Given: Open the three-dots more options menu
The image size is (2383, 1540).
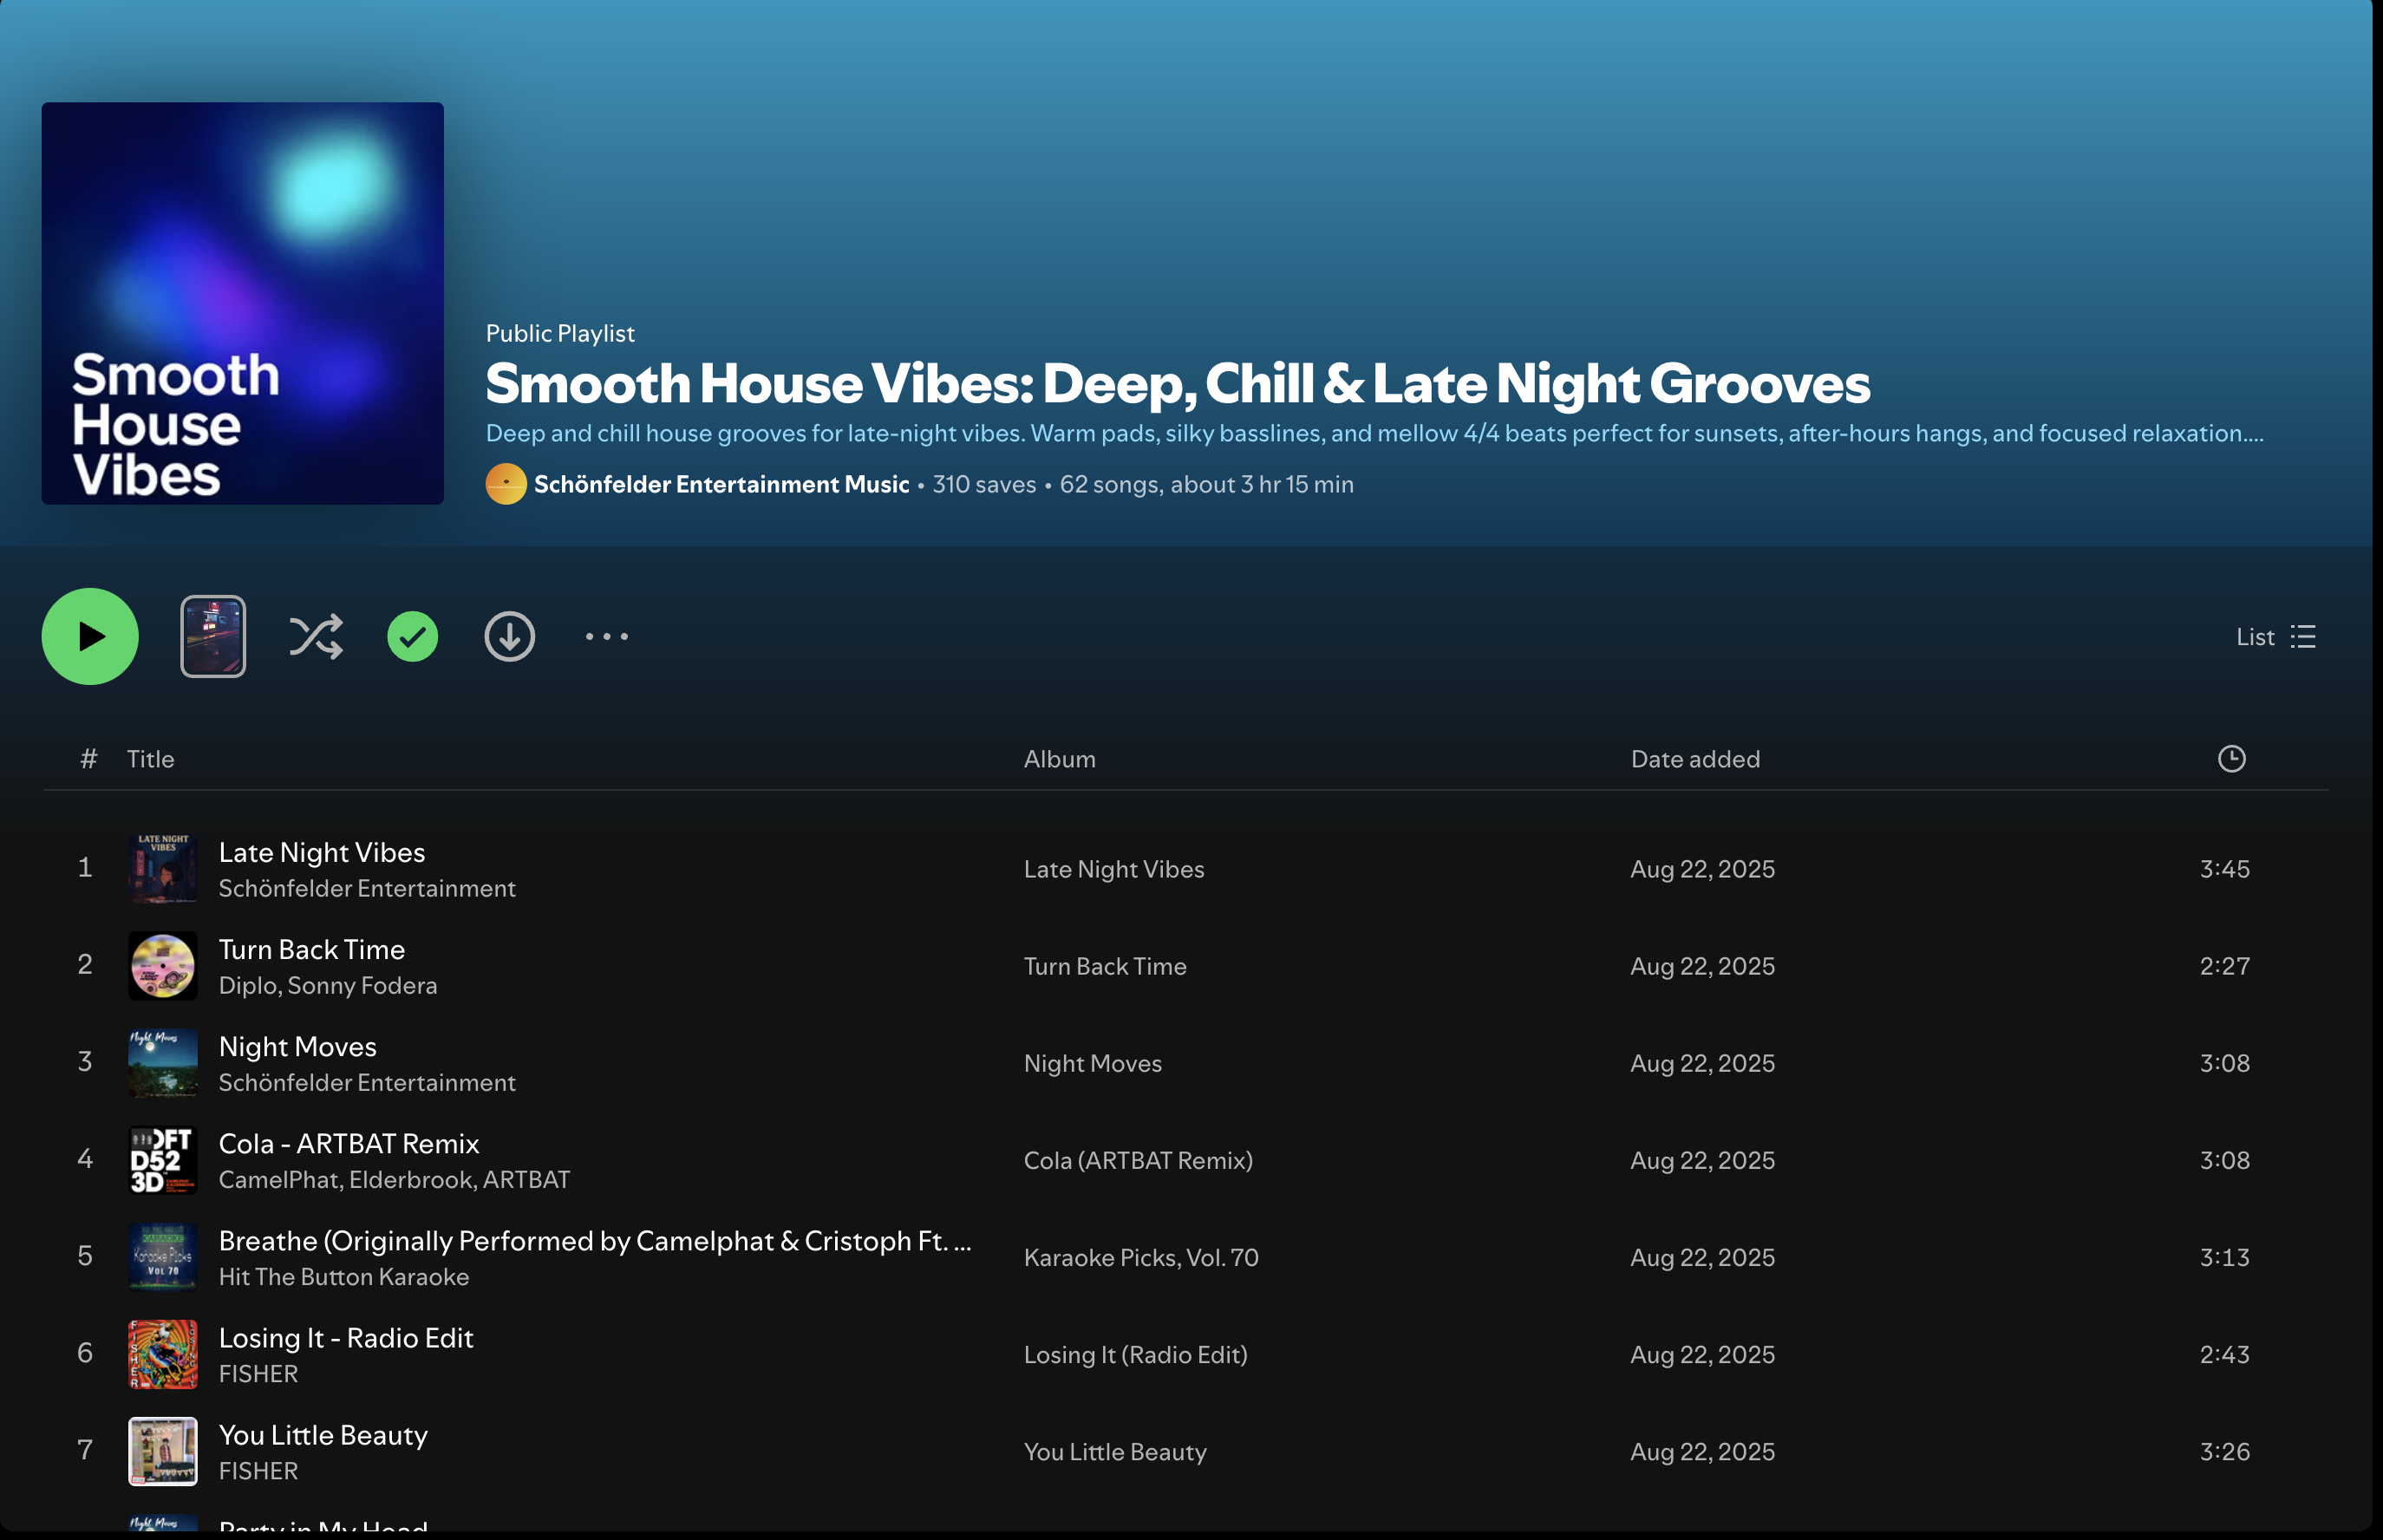Looking at the screenshot, I should coord(606,636).
